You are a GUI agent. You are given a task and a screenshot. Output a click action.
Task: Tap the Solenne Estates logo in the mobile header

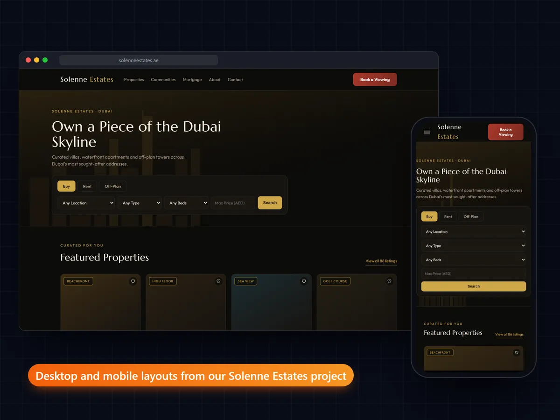(x=449, y=132)
